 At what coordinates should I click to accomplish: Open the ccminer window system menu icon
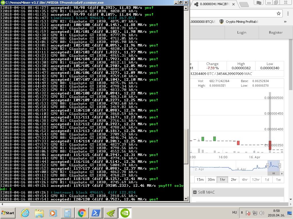coord(3,2)
